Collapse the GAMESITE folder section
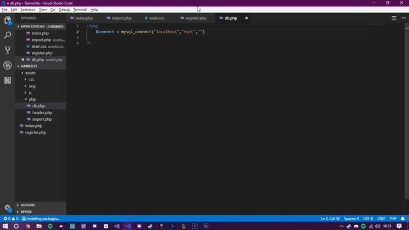Screen dimensions: 409x230 tap(41, 66)
